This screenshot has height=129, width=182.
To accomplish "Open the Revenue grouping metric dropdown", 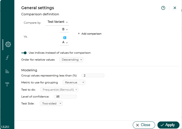I will 74,82.
